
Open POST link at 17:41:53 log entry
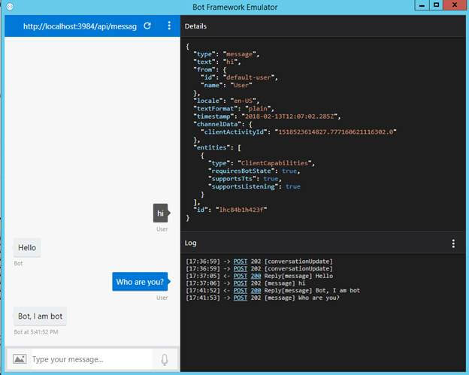[241, 298]
